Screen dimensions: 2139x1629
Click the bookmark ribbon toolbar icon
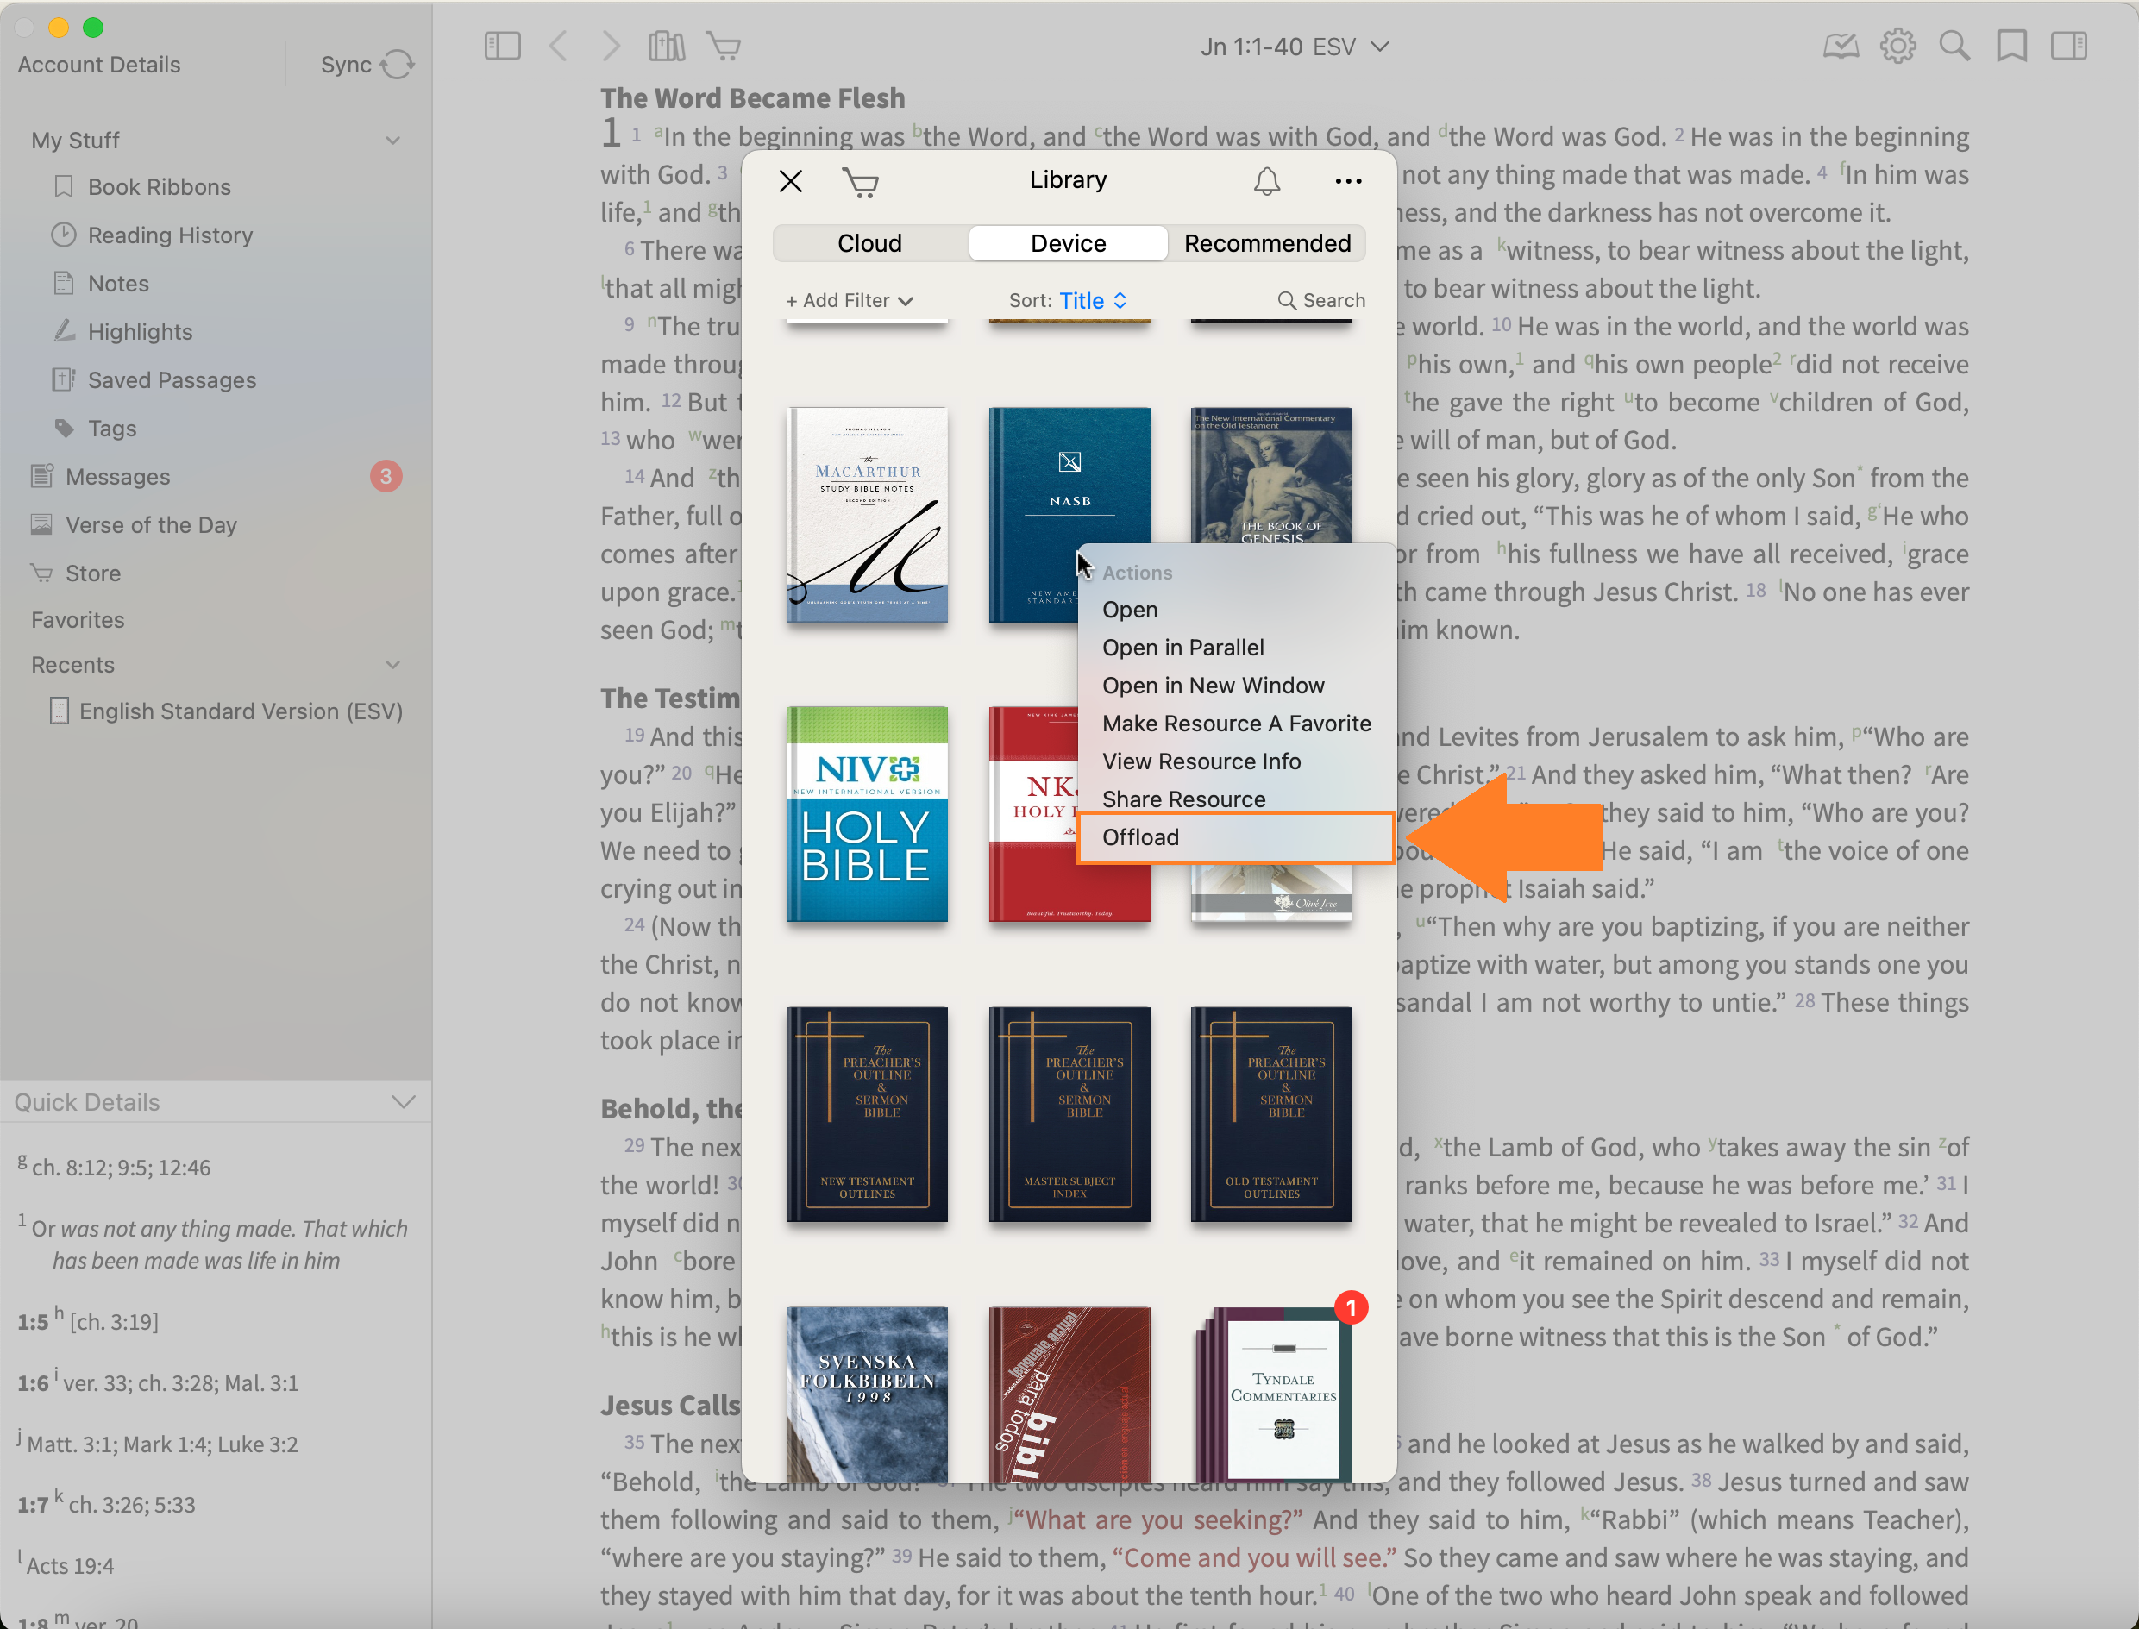2011,46
